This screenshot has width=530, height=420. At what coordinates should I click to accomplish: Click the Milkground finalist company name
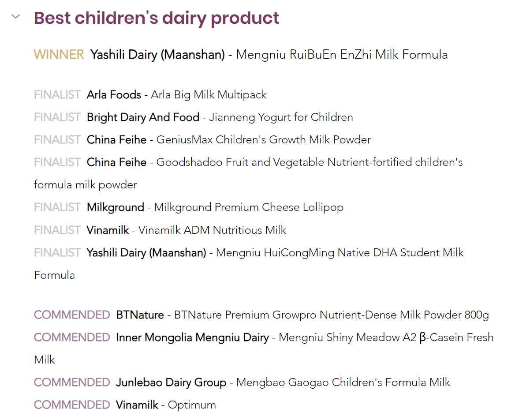tap(115, 207)
